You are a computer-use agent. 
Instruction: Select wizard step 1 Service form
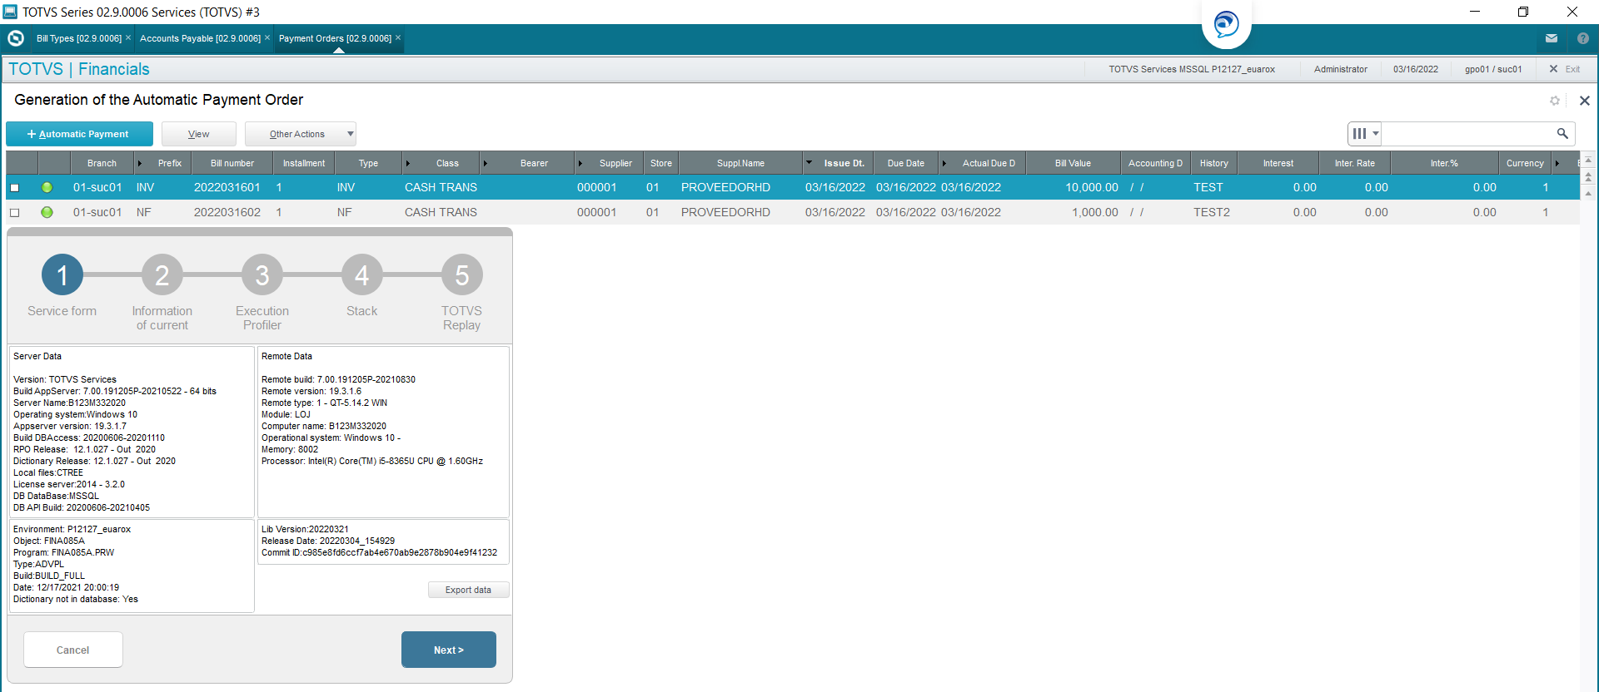(x=62, y=275)
